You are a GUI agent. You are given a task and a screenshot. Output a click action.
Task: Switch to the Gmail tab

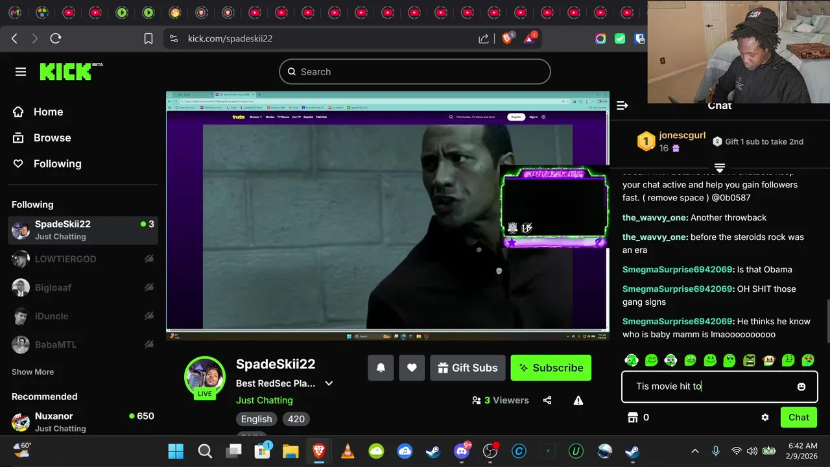click(x=15, y=12)
